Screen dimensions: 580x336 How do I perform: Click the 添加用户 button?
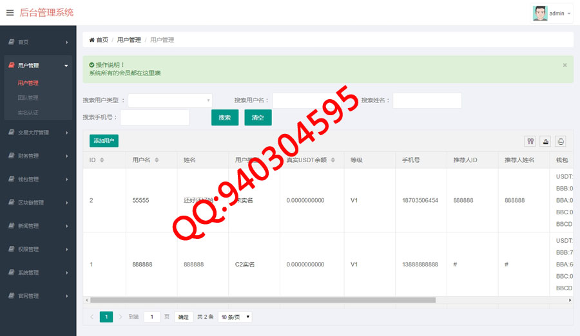pos(104,141)
